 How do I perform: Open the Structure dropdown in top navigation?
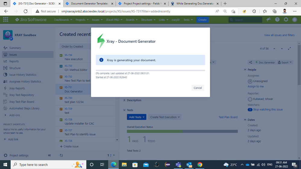point(148,20)
